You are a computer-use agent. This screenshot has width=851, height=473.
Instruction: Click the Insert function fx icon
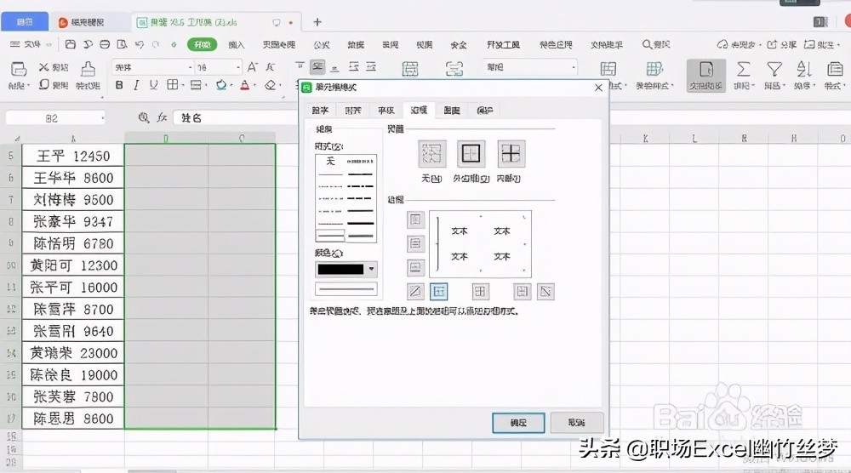(x=162, y=117)
